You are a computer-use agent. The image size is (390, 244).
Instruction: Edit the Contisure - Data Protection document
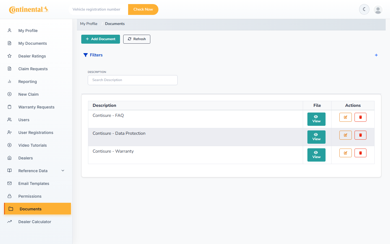click(x=346, y=135)
